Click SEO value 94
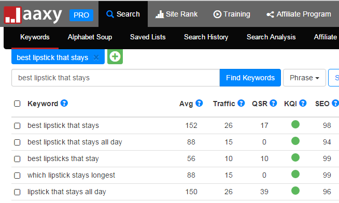The height and width of the screenshot is (203, 339). [327, 142]
